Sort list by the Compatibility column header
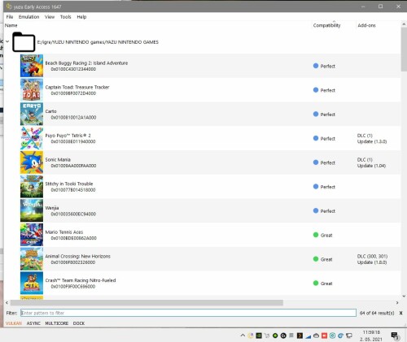407x342 pixels. point(326,25)
